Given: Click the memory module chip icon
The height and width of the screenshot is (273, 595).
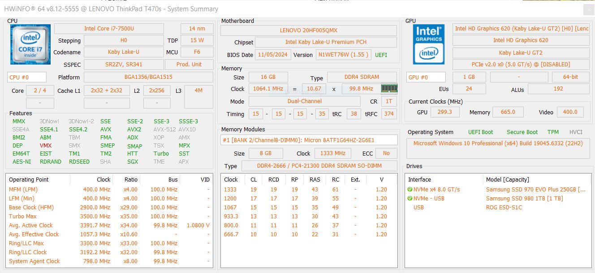Looking at the screenshot, I should pyautogui.click(x=389, y=88).
